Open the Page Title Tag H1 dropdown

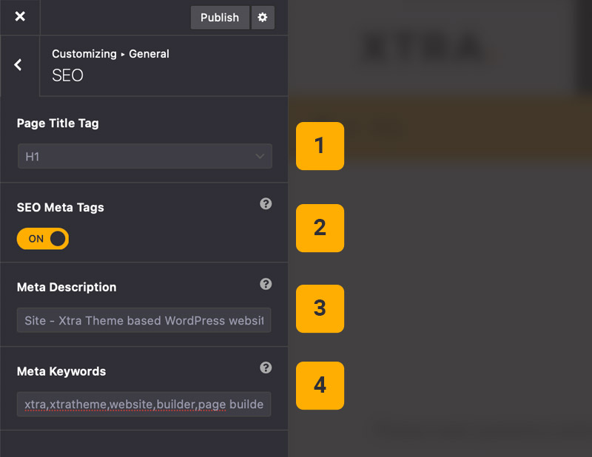click(144, 156)
